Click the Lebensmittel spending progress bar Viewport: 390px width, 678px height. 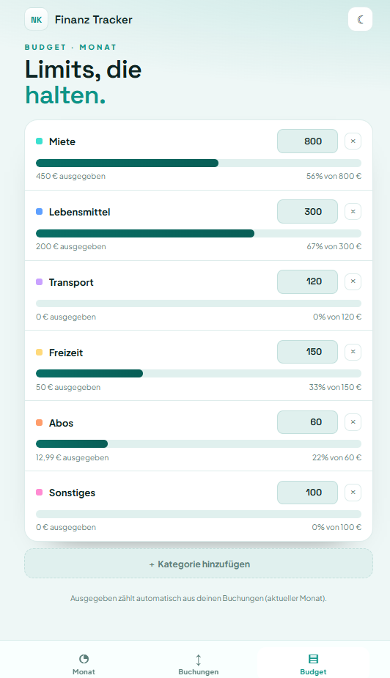(x=199, y=234)
